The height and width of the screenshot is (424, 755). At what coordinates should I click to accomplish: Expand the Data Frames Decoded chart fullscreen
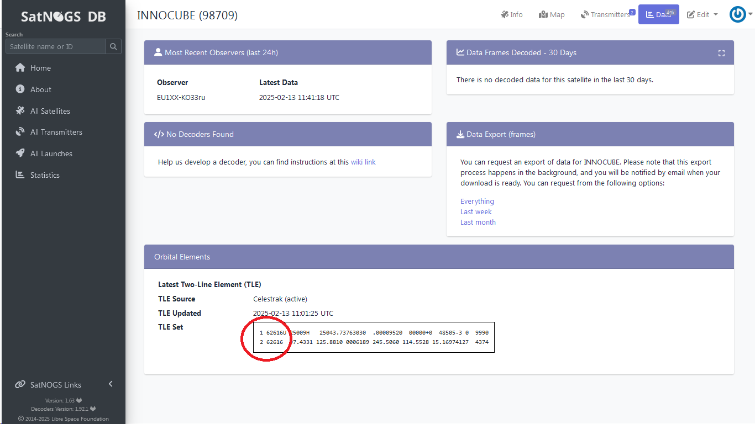[x=721, y=53]
